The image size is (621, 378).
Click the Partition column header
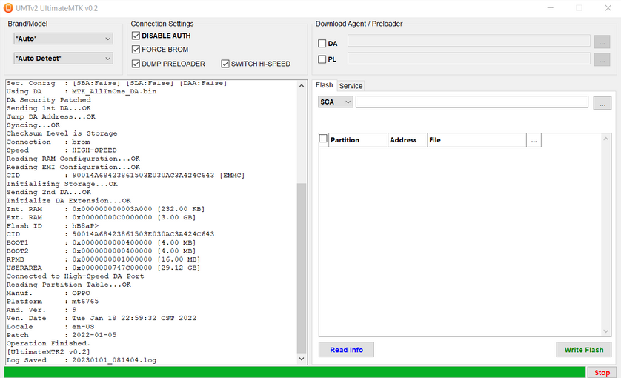pyautogui.click(x=358, y=140)
